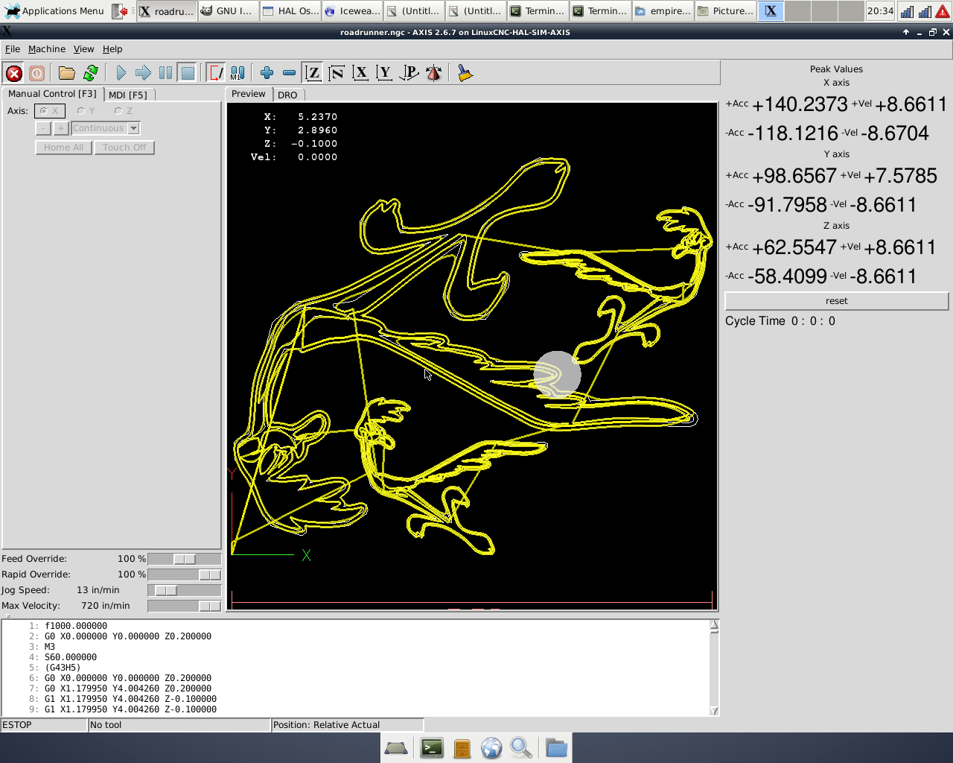Open the File menu
Viewport: 953px width, 763px height.
click(13, 49)
